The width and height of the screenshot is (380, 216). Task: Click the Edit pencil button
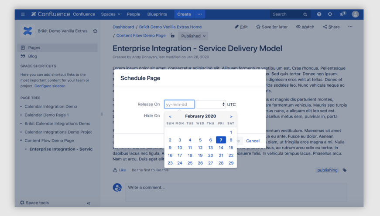(x=241, y=27)
